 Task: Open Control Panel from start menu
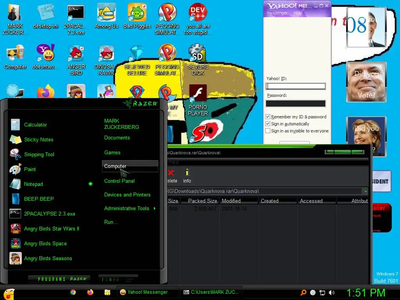pyautogui.click(x=120, y=181)
